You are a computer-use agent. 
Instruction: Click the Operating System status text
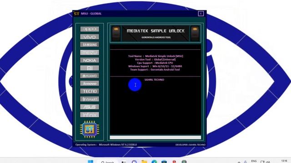[x=106, y=145]
